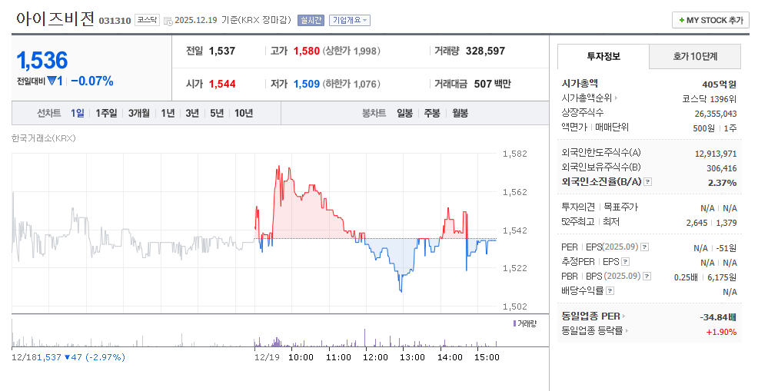The width and height of the screenshot is (758, 391).
Task: Select the 3년 line chart
Action: (192, 113)
